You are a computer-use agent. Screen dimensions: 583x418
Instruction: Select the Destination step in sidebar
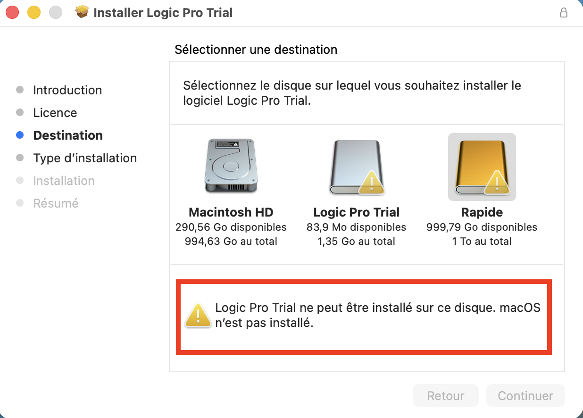(x=68, y=135)
